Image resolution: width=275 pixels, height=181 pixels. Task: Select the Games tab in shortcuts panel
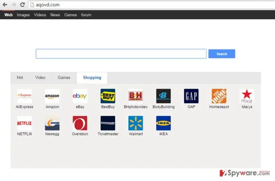(64, 77)
